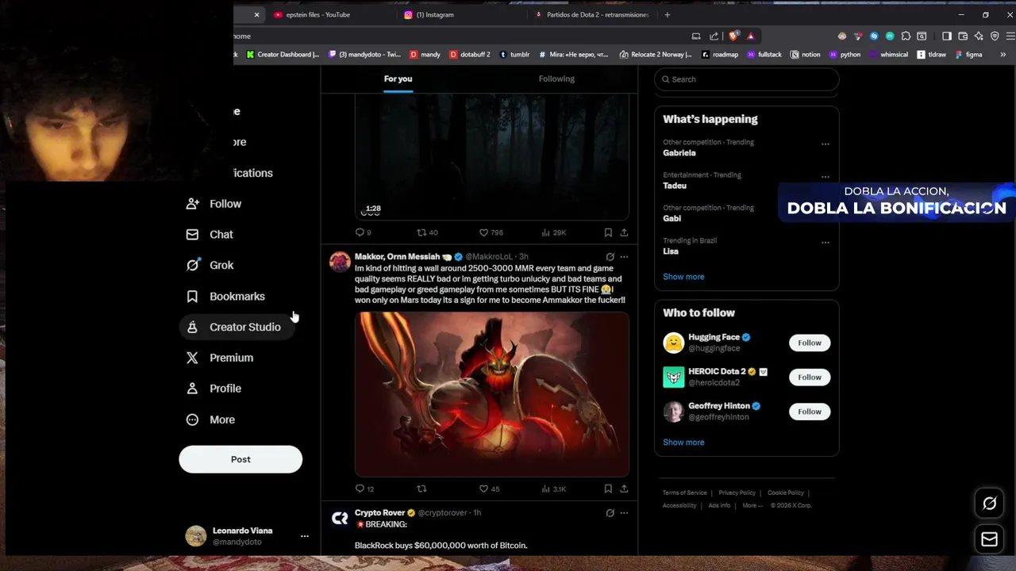The height and width of the screenshot is (571, 1016).
Task: Open options for the Gabriela trend
Action: [825, 144]
